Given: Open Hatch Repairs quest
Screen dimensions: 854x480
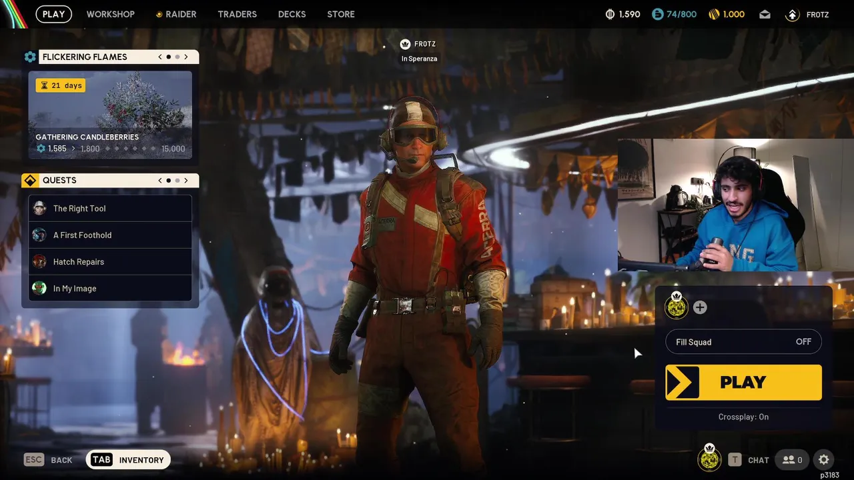Looking at the screenshot, I should (110, 262).
